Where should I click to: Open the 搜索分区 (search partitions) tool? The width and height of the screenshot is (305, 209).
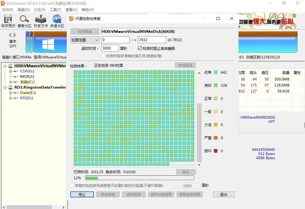pyautogui.click(x=24, y=20)
